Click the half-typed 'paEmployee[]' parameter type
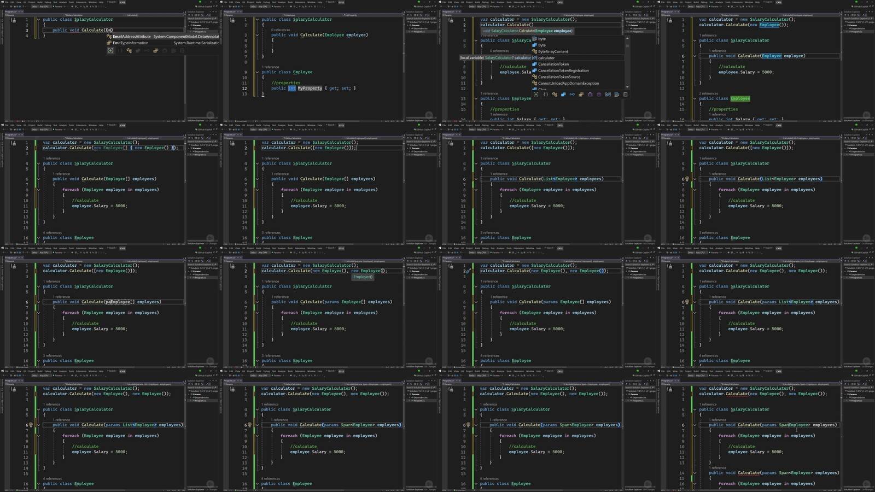The height and width of the screenshot is (492, 875). click(120, 302)
